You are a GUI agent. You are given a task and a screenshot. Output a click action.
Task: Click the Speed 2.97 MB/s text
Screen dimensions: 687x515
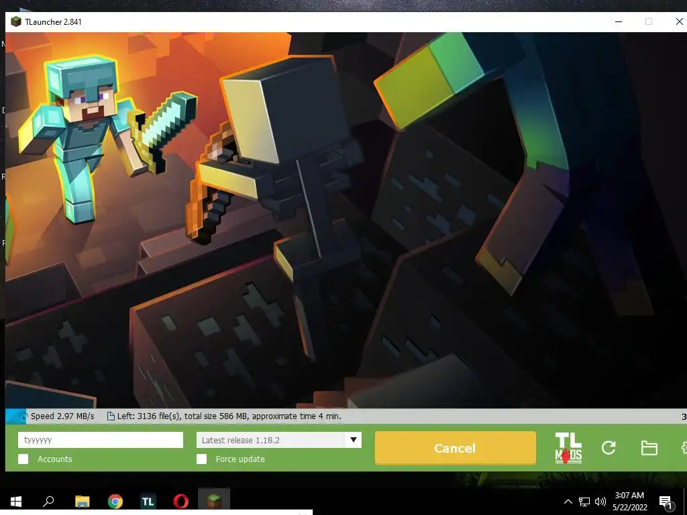click(62, 416)
